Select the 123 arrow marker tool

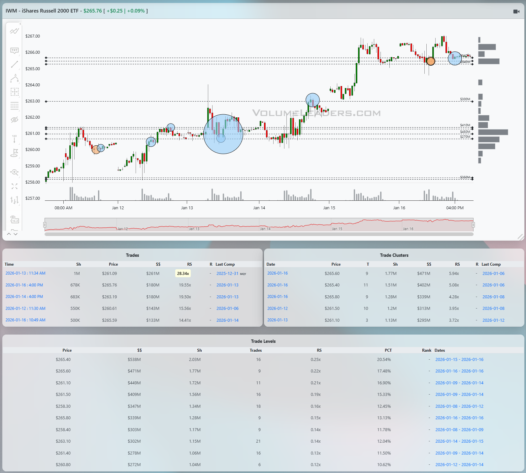pos(14,139)
